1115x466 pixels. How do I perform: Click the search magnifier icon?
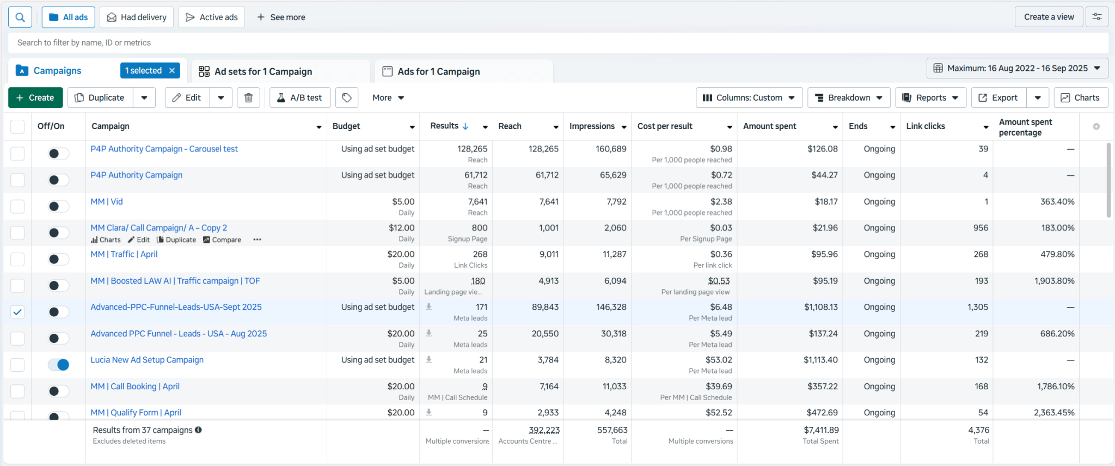pyautogui.click(x=20, y=17)
